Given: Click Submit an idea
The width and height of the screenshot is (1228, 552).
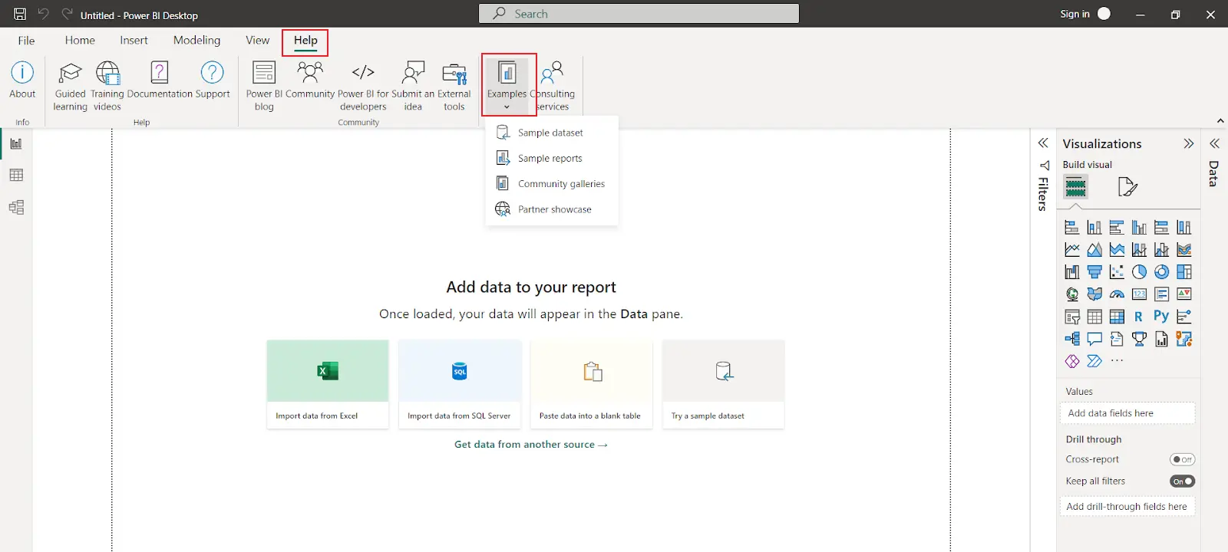Looking at the screenshot, I should click(x=413, y=86).
